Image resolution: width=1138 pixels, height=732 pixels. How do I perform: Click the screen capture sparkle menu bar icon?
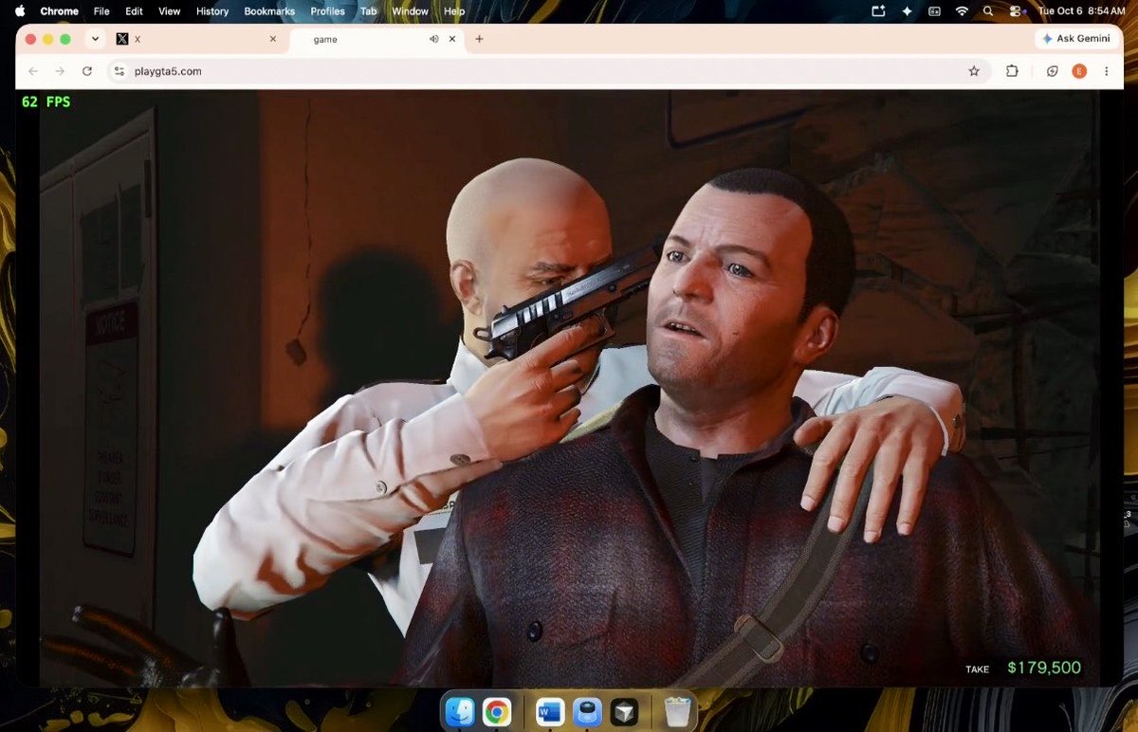pos(878,10)
